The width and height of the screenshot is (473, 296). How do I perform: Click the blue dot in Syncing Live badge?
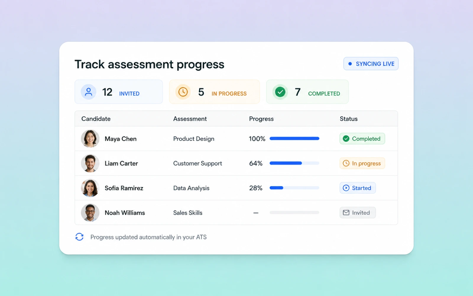[x=350, y=64]
